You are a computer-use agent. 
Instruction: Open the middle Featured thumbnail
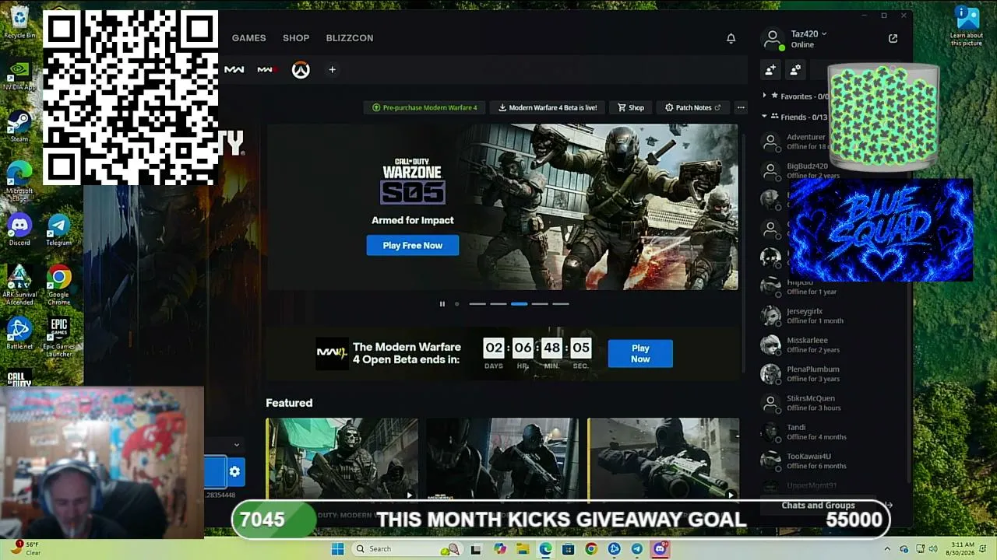502,459
